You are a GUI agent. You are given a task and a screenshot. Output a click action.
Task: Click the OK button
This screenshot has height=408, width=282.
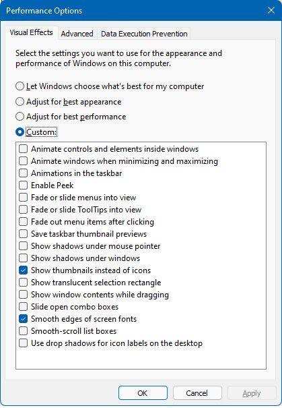click(143, 393)
